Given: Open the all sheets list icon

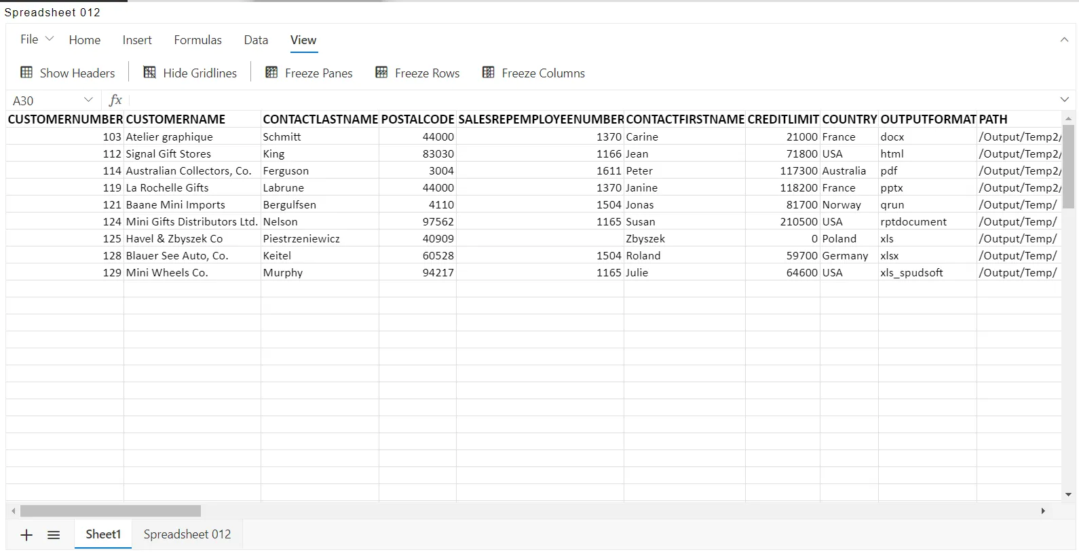Looking at the screenshot, I should click(x=54, y=535).
